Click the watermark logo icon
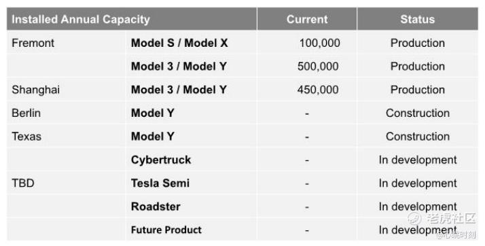The height and width of the screenshot is (246, 485). point(414,218)
